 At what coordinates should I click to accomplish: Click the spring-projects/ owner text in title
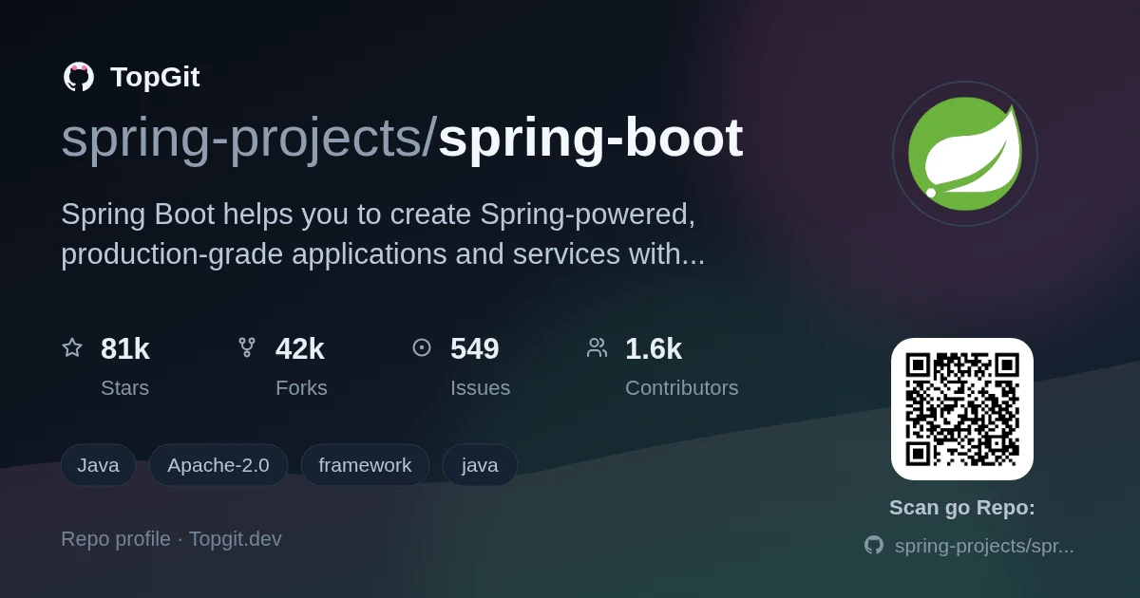click(249, 139)
